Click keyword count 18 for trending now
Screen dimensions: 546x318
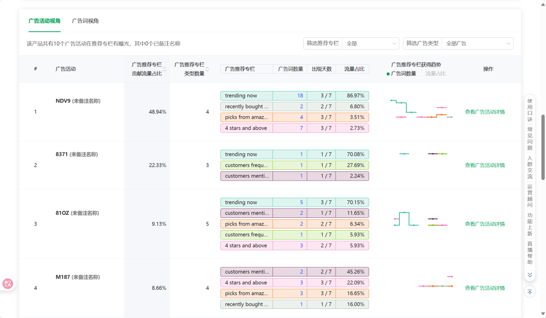[x=300, y=96]
